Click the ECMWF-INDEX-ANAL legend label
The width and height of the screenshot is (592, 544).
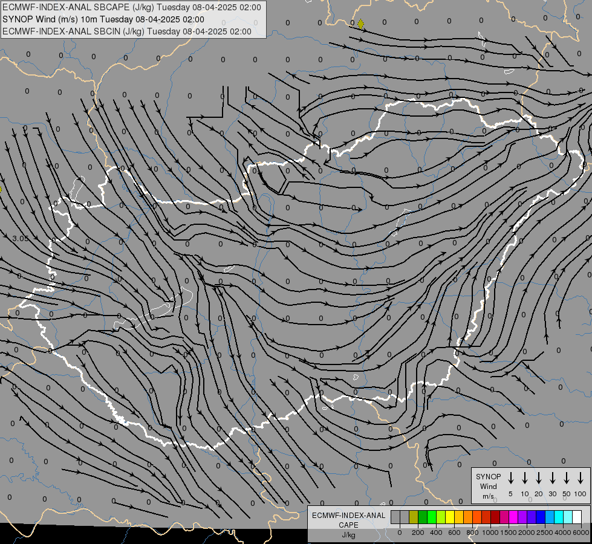pos(348,516)
